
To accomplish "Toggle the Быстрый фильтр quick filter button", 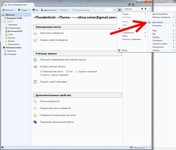I will tap(81, 10).
